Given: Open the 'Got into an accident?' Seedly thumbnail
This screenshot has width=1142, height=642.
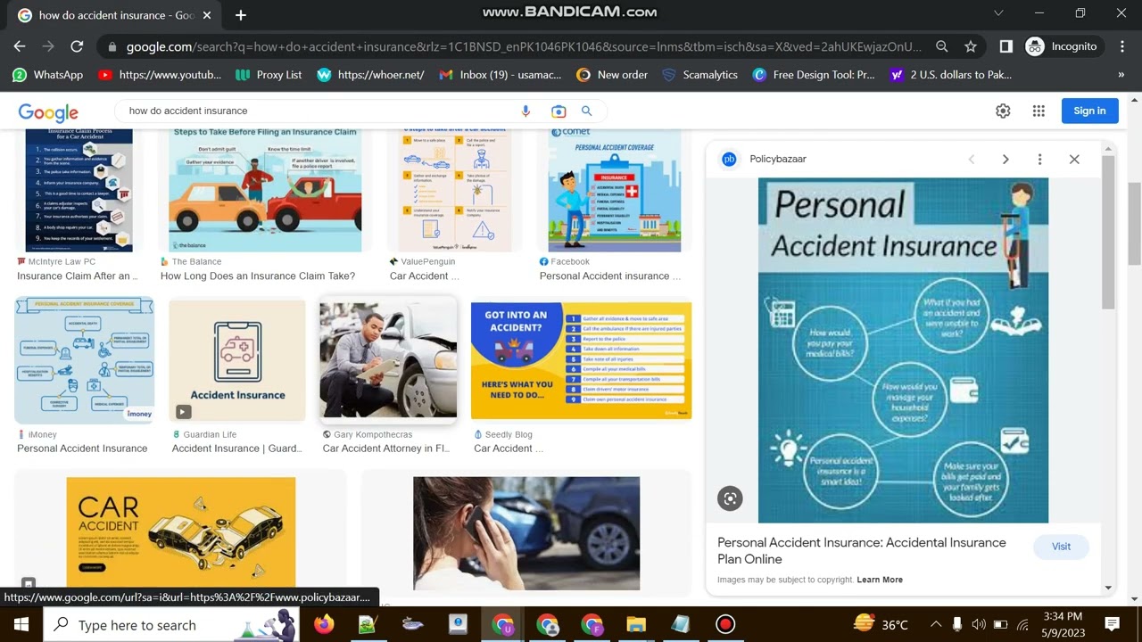Looking at the screenshot, I should click(x=581, y=360).
